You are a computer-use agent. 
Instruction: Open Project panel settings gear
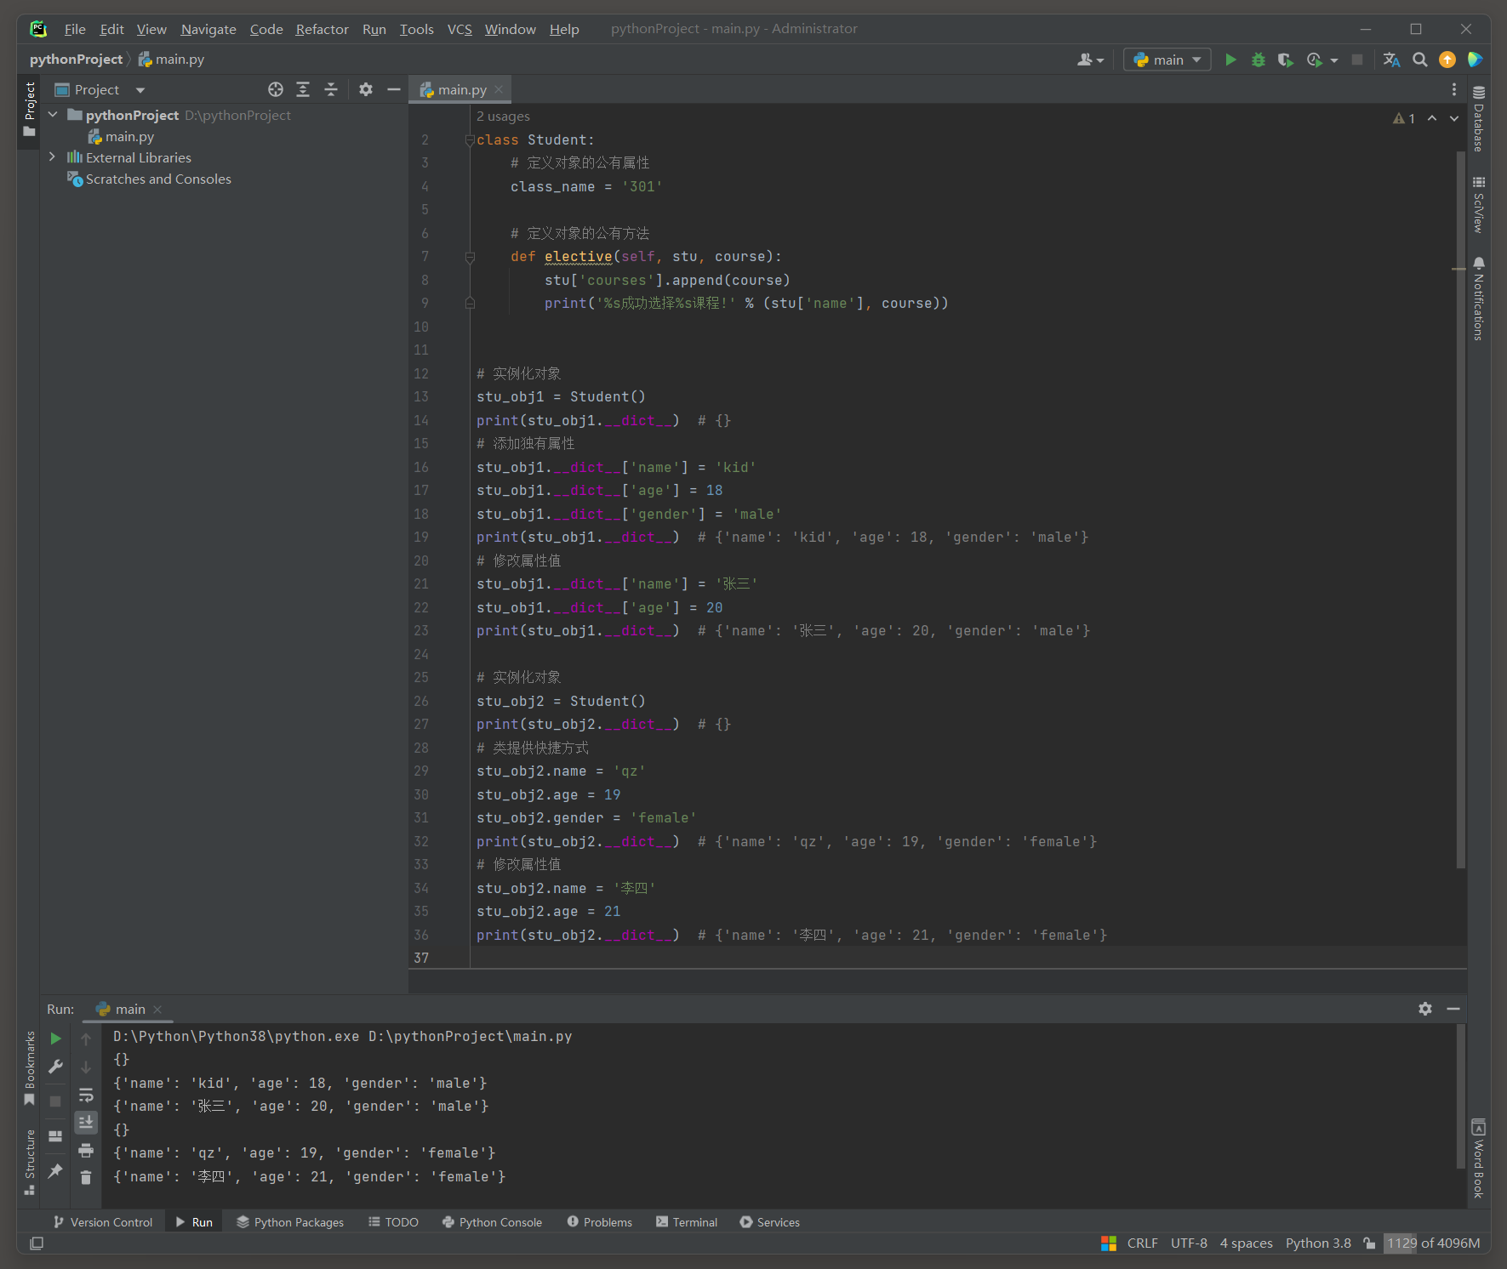click(366, 89)
